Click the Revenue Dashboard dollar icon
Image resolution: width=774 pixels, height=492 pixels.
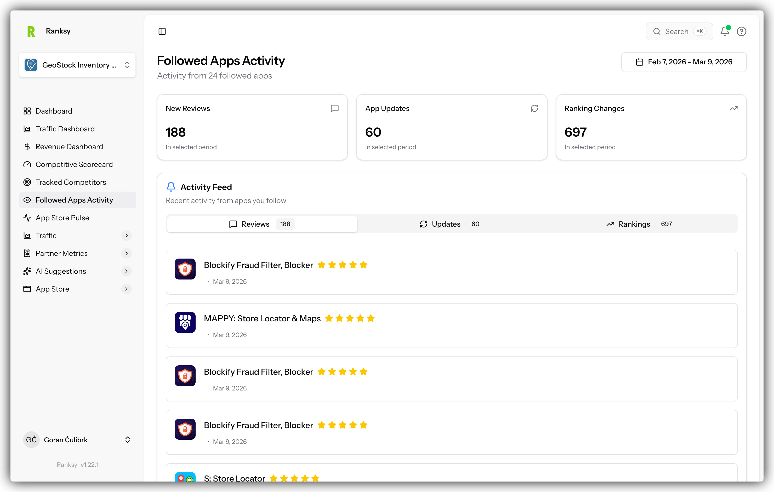(27, 146)
